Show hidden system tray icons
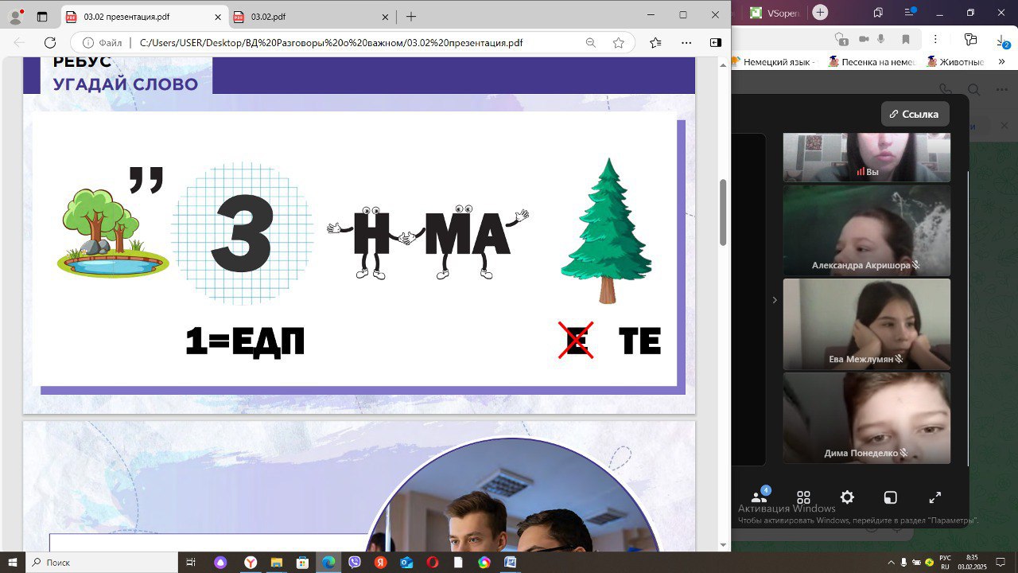1018x573 pixels. pyautogui.click(x=891, y=562)
